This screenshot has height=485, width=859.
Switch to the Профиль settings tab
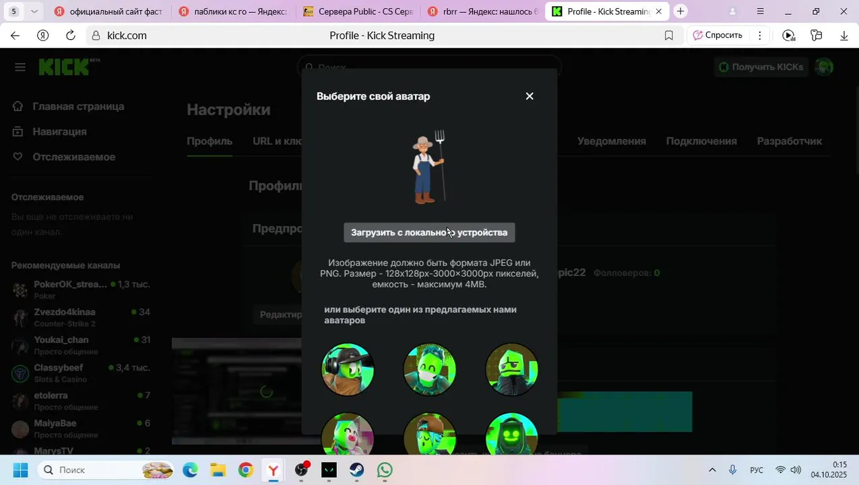(x=210, y=141)
